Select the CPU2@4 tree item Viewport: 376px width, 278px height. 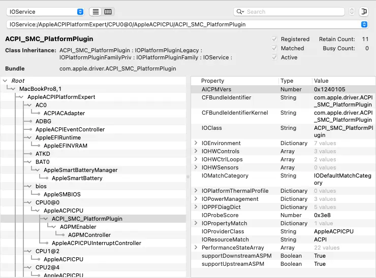47,267
